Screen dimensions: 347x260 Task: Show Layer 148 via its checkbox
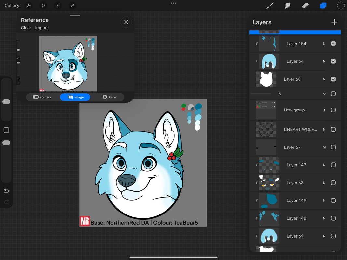333,218
